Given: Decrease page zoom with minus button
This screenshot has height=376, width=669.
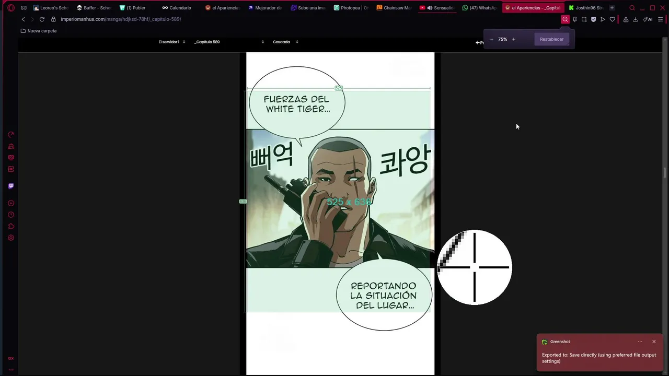Looking at the screenshot, I should tap(491, 39).
